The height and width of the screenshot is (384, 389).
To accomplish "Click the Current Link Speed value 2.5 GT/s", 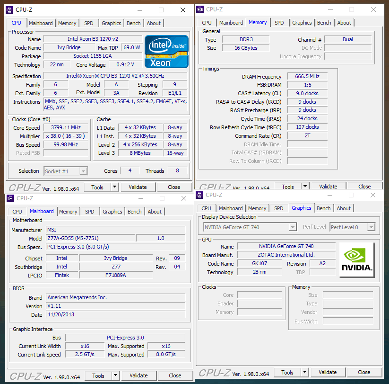I will (85, 354).
